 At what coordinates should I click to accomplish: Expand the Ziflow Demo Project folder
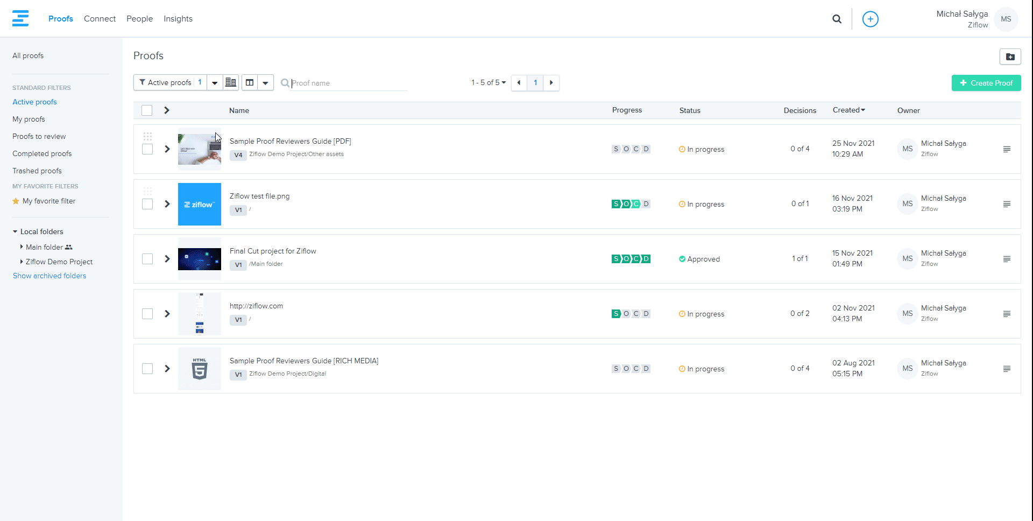point(22,262)
